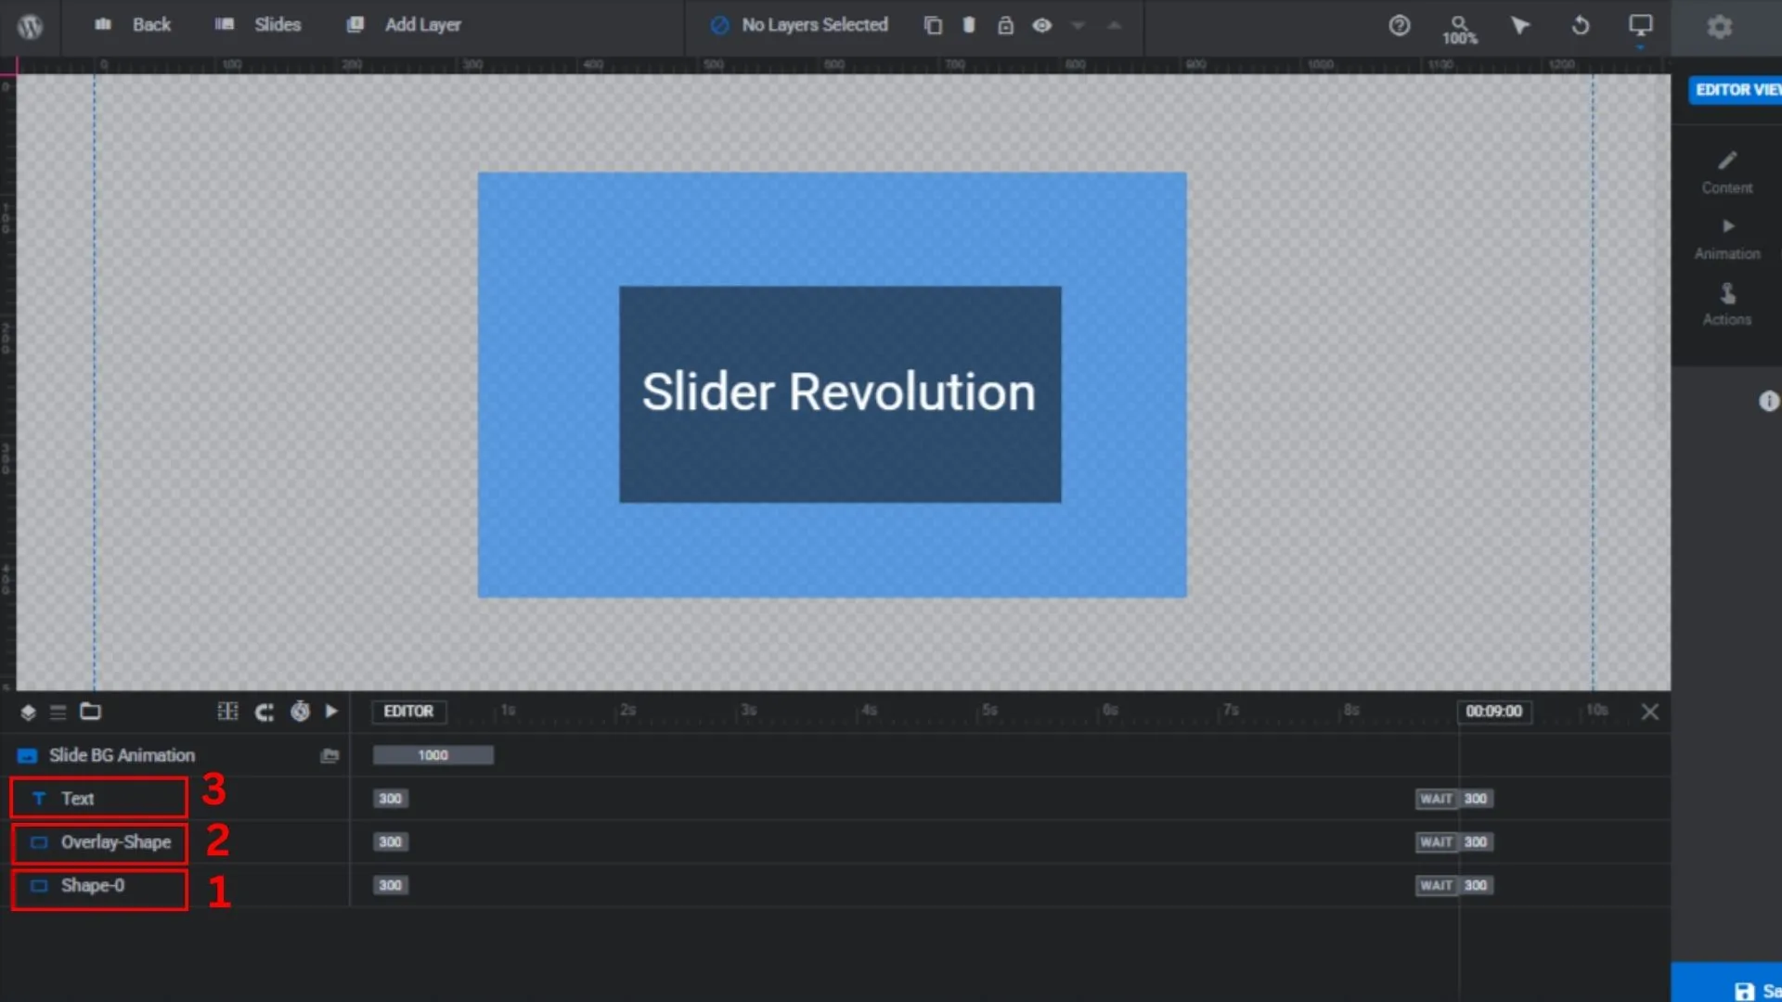Open the settings gear icon
The height and width of the screenshot is (1002, 1782).
tap(1720, 27)
